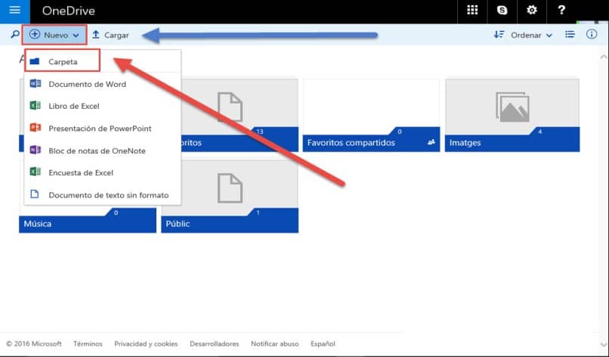Open Skype from the top bar

click(502, 10)
